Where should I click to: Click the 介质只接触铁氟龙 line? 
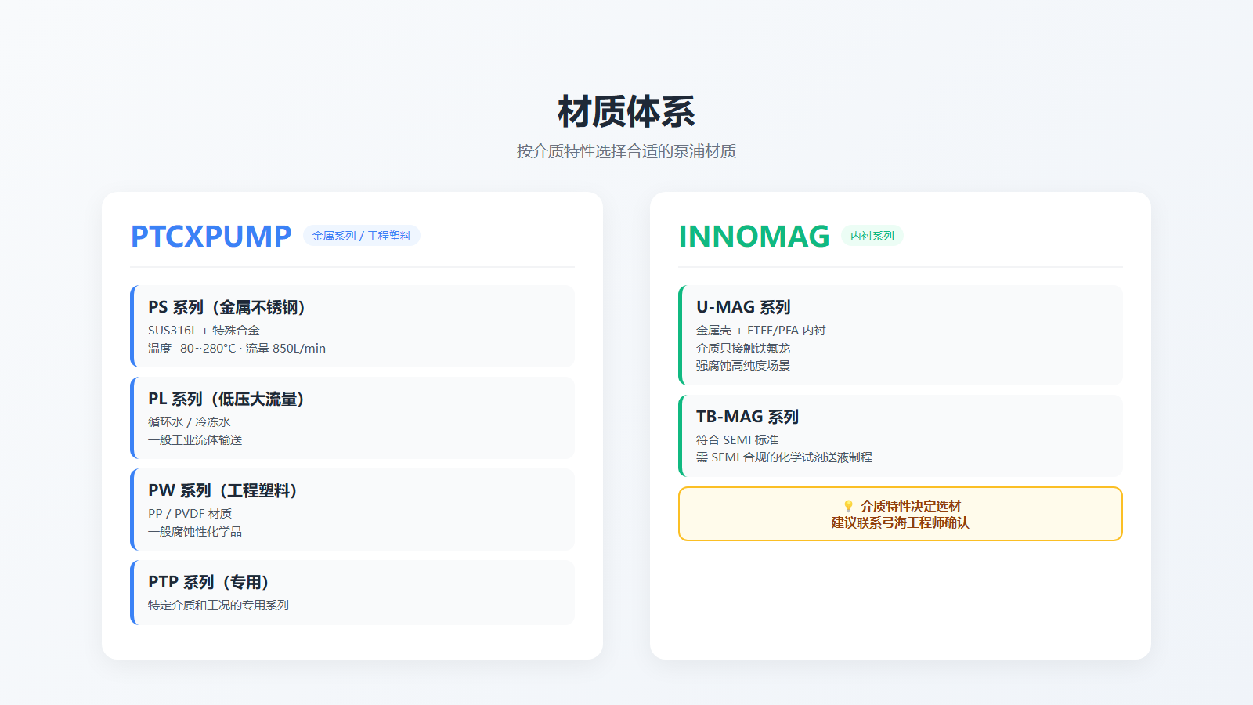click(x=743, y=349)
